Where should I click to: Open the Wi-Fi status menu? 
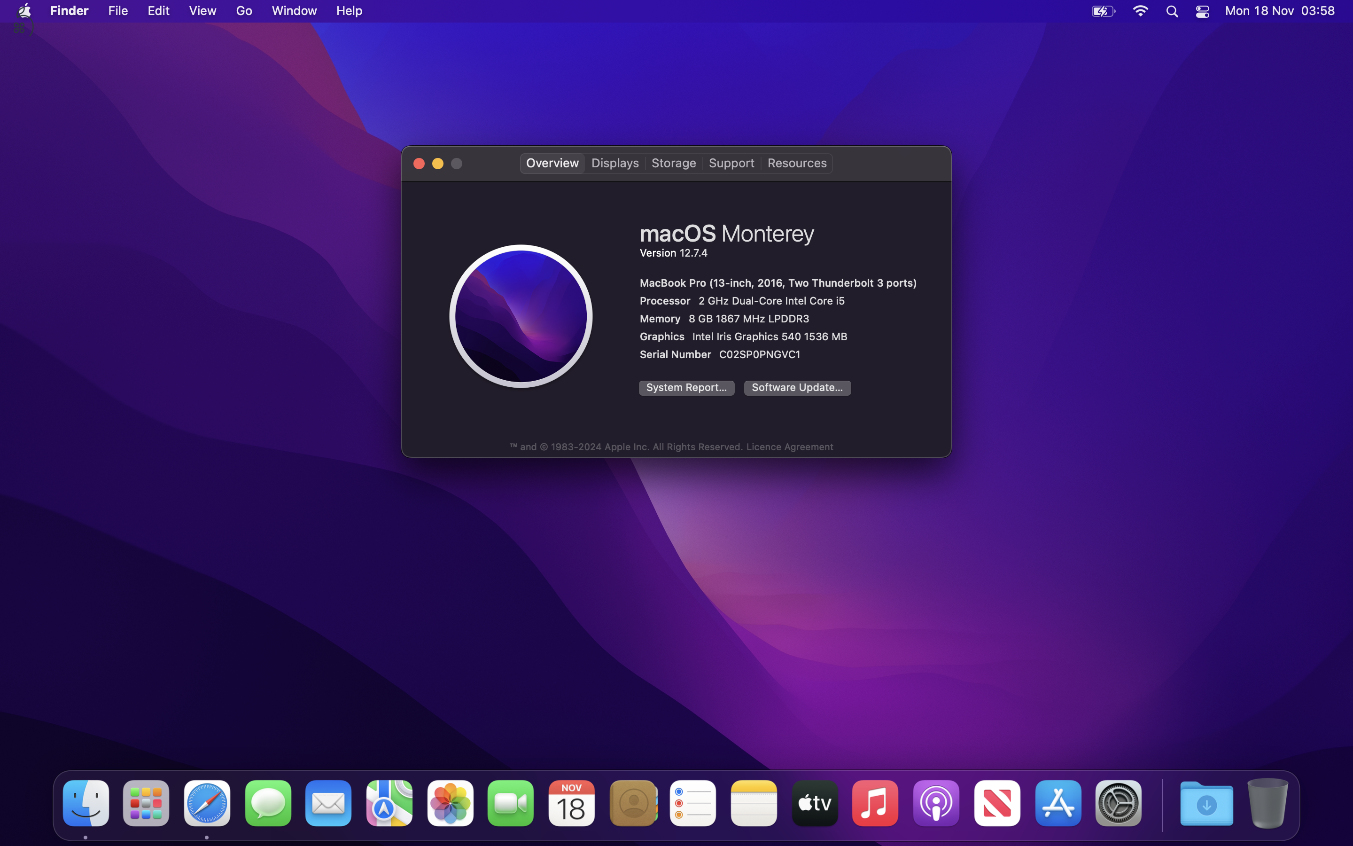(x=1140, y=11)
